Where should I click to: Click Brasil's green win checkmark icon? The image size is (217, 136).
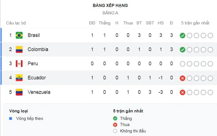point(183,36)
